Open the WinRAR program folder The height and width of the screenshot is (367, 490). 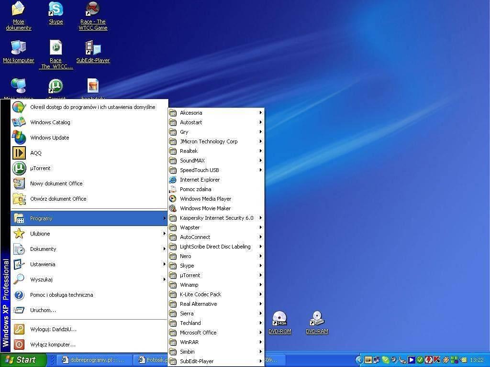pos(216,342)
